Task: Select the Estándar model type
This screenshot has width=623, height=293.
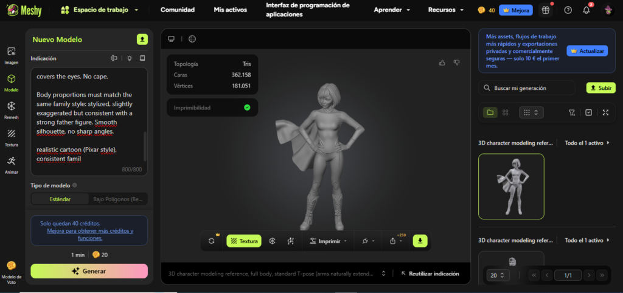Action: tap(60, 199)
